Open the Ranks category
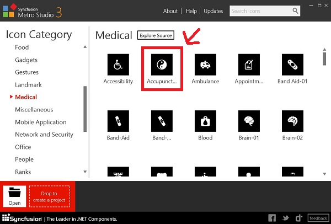The image size is (331, 224). pyautogui.click(x=23, y=172)
